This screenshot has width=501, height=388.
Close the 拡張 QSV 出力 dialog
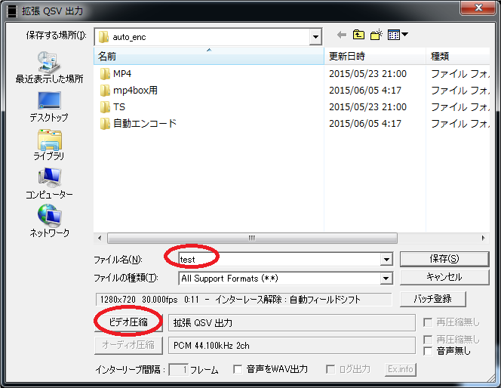478,8
